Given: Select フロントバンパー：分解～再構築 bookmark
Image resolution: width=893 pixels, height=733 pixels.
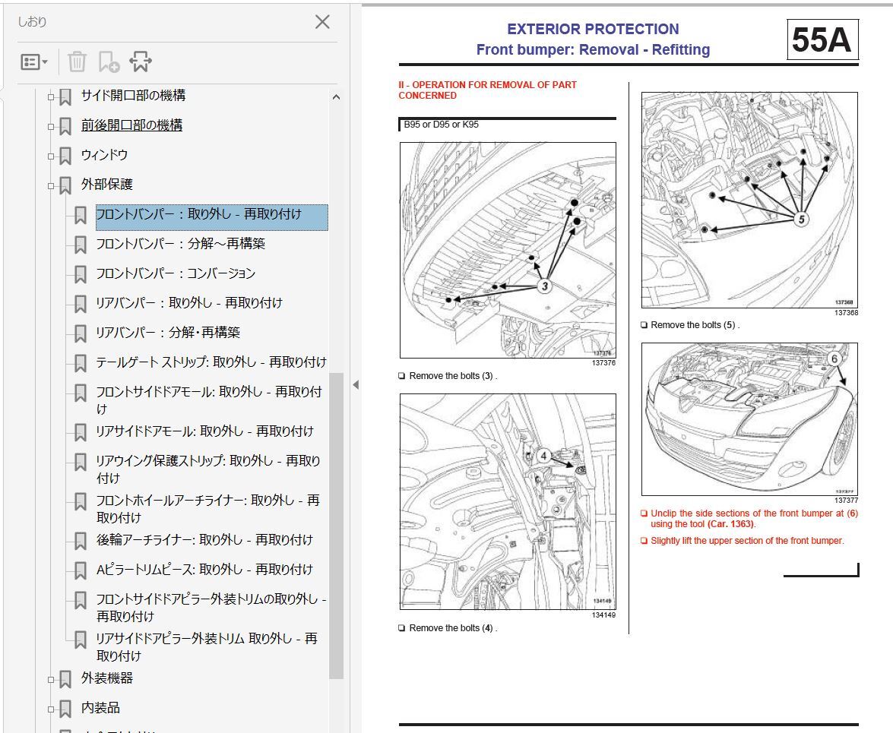Looking at the screenshot, I should (x=180, y=244).
